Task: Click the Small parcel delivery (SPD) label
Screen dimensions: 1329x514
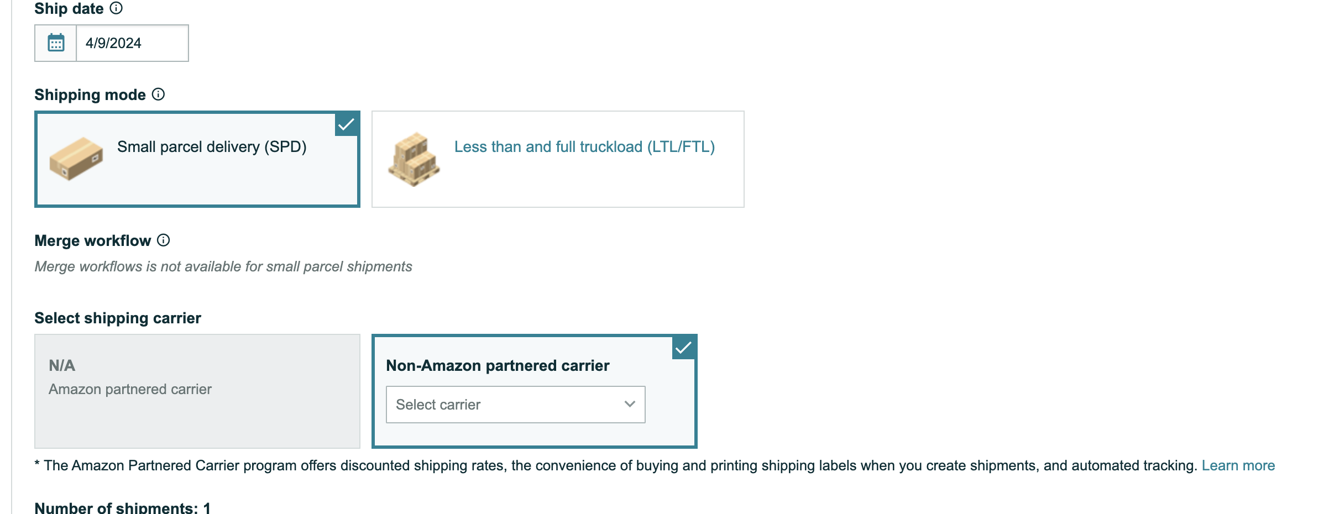Action: point(212,147)
